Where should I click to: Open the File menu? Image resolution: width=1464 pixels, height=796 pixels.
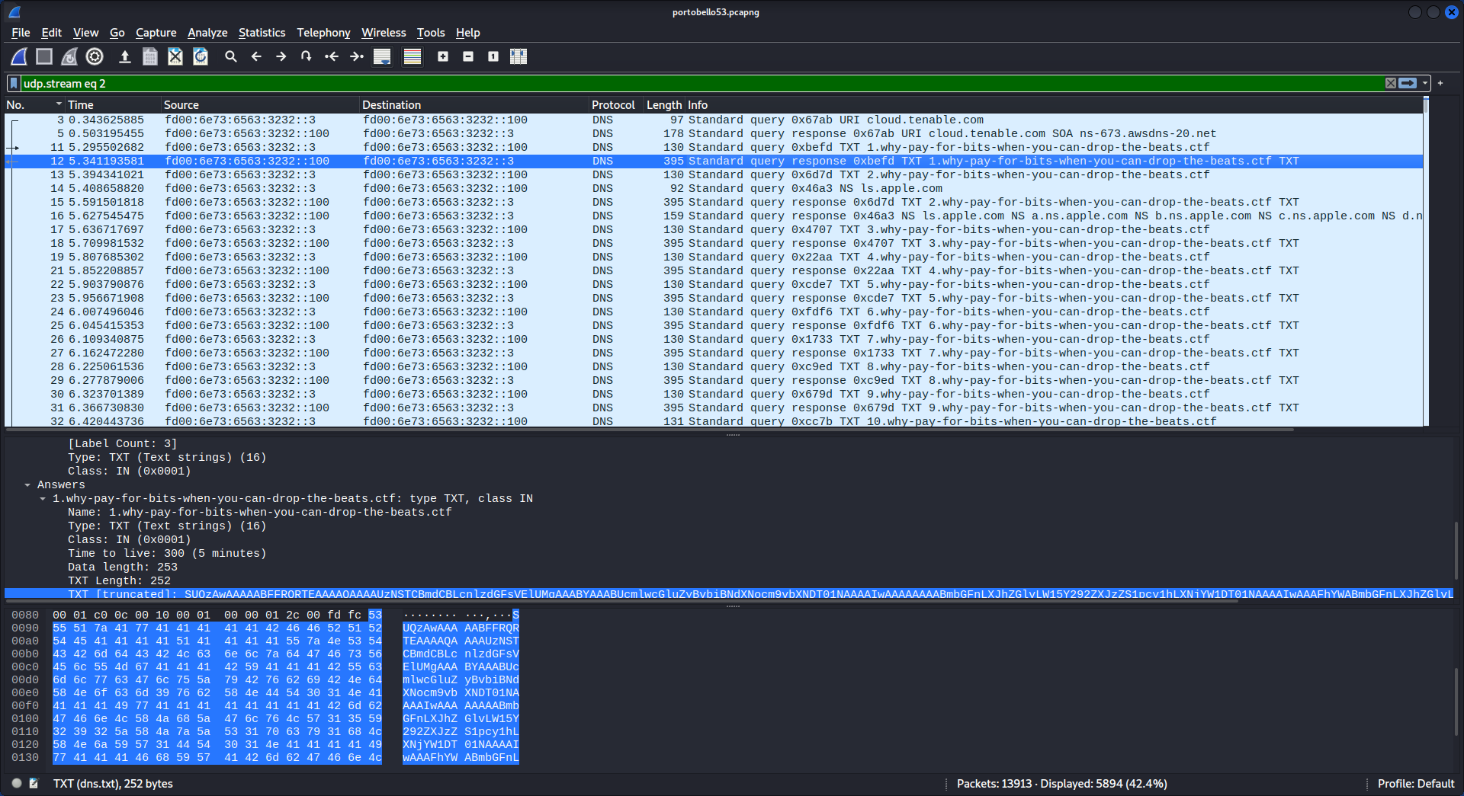click(x=21, y=33)
